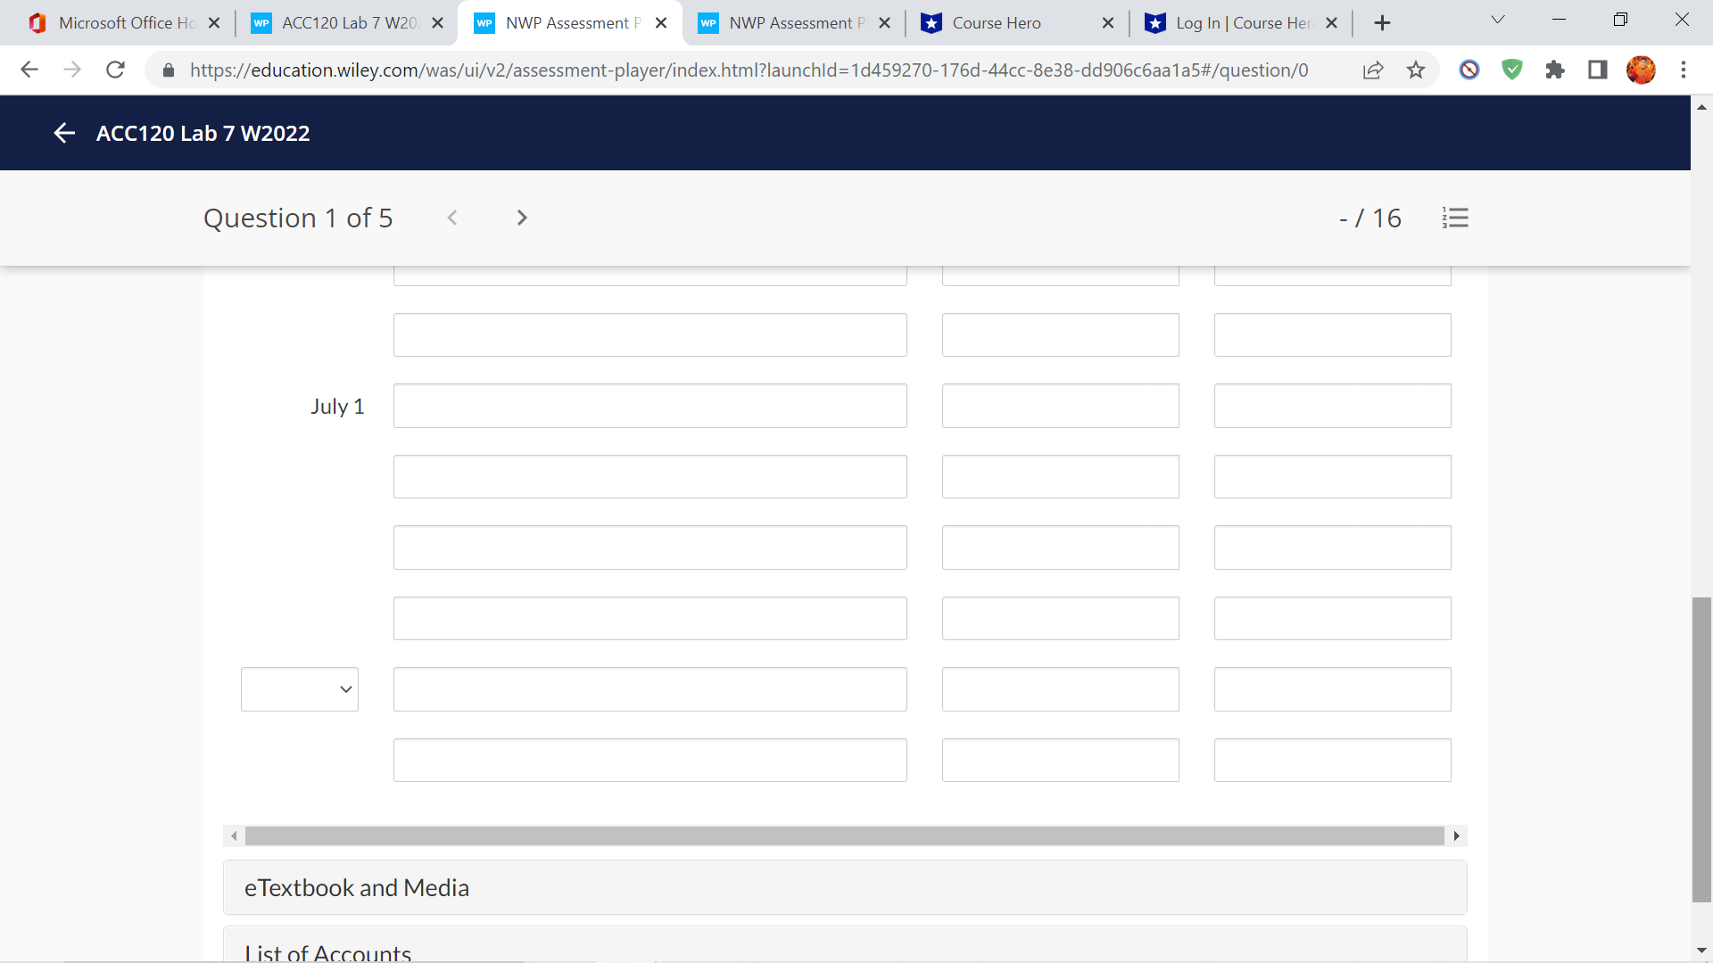
Task: Click the right arrow of the horizontal scrollbar
Action: (1456, 835)
